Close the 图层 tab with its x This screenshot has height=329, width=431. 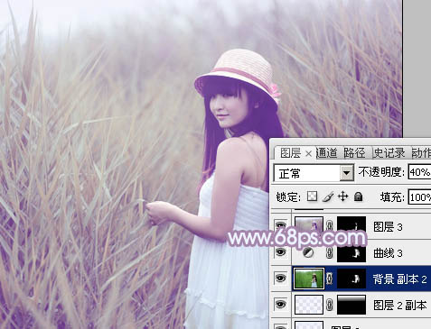308,154
